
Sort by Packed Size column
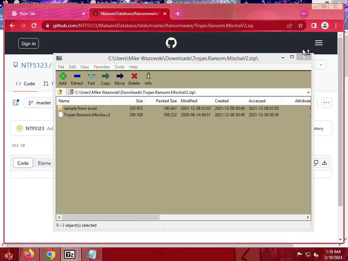click(161, 101)
